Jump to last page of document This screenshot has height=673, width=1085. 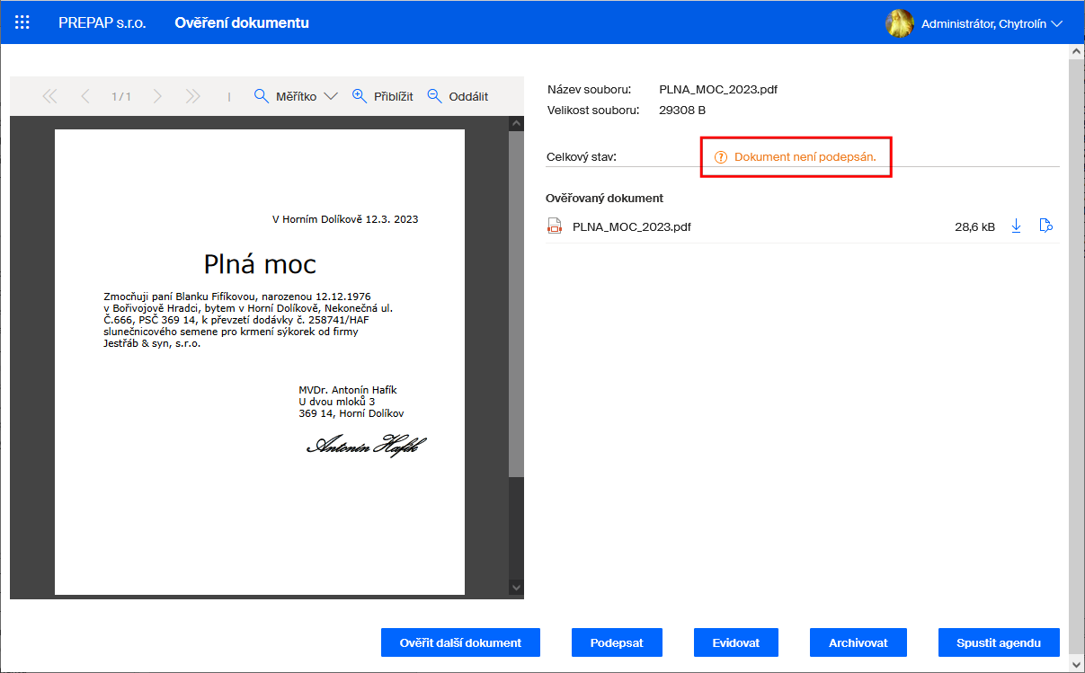point(192,96)
